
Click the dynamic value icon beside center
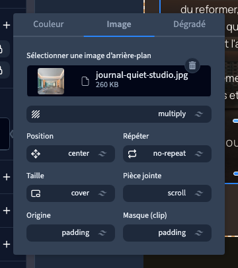(102, 154)
